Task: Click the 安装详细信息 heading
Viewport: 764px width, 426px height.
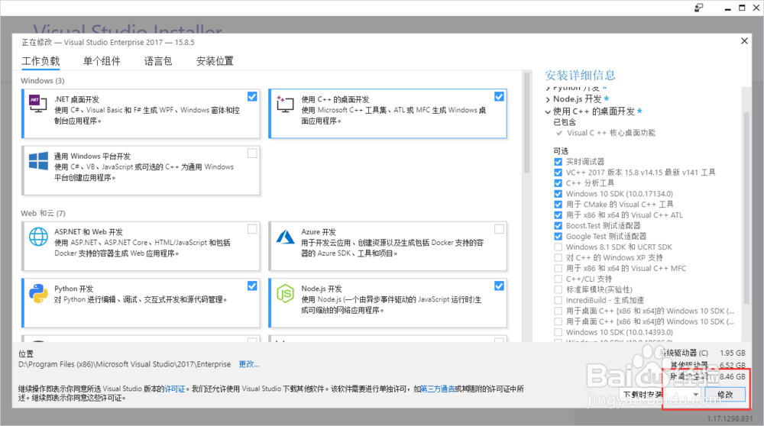Action: 580,76
